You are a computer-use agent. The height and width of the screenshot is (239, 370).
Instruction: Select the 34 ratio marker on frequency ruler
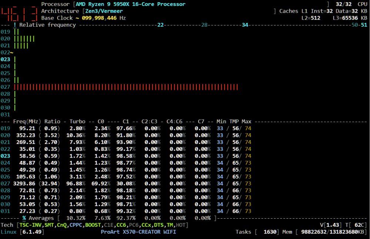[x=245, y=25]
